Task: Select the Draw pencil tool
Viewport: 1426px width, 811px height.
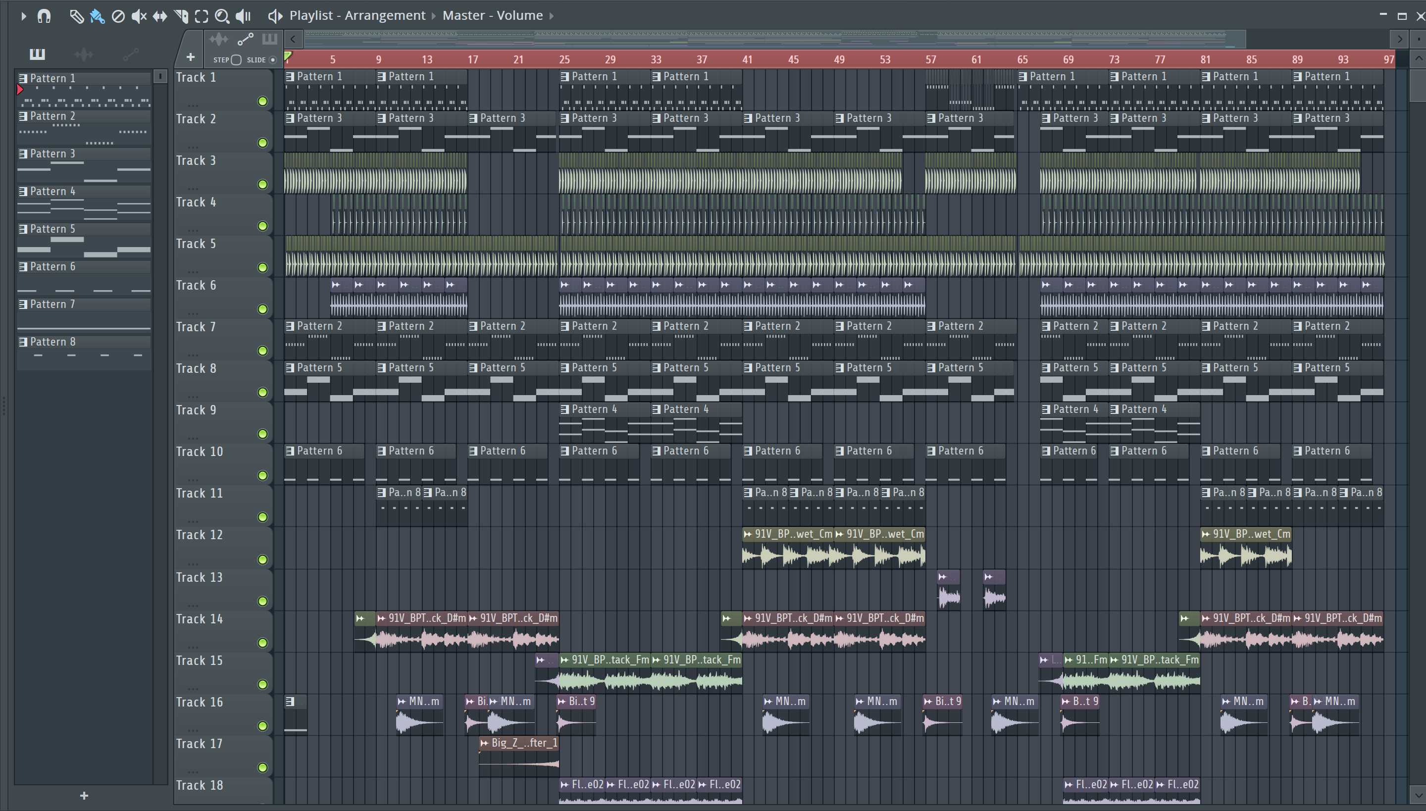Action: click(76, 16)
